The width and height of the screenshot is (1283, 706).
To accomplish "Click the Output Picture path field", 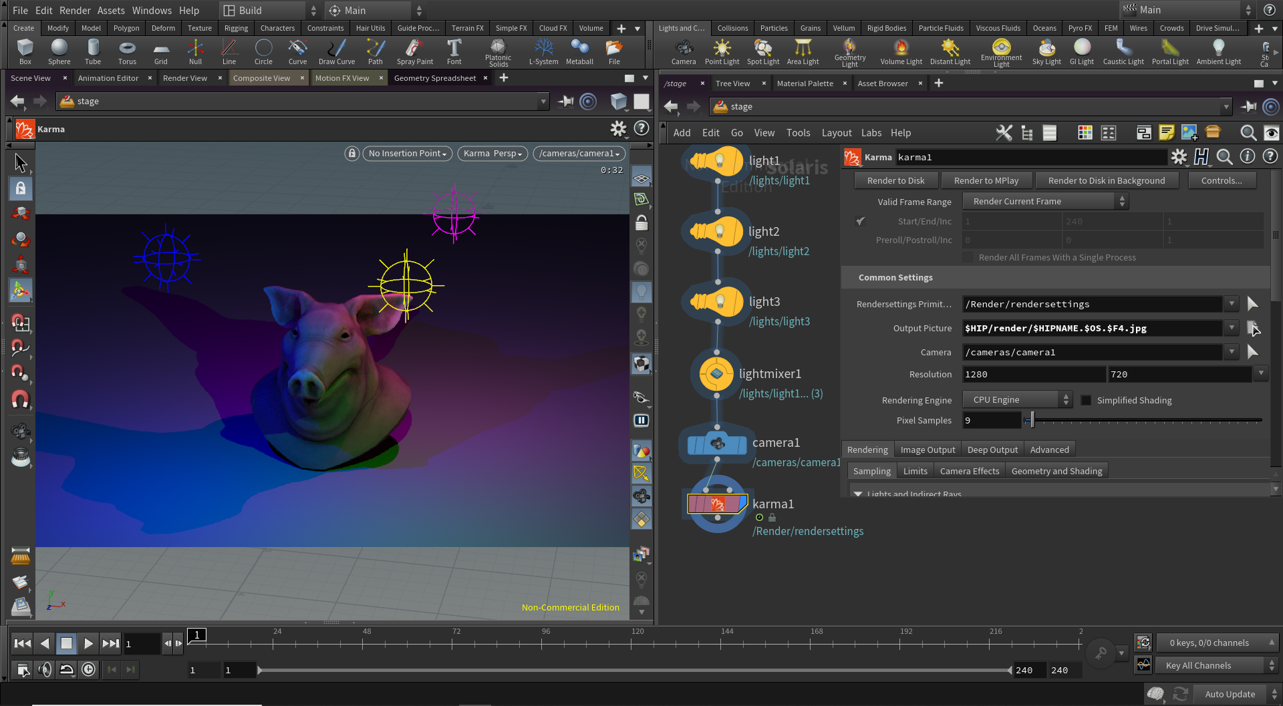I will [x=1093, y=328].
